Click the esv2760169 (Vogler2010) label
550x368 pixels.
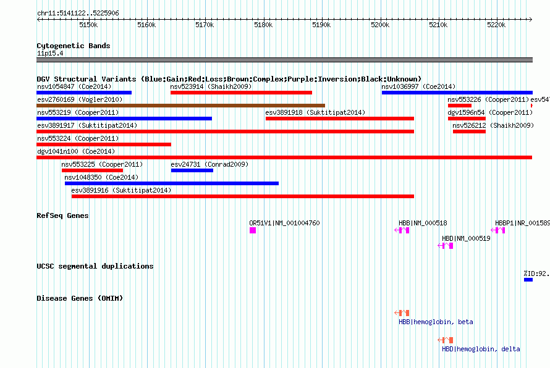point(80,99)
